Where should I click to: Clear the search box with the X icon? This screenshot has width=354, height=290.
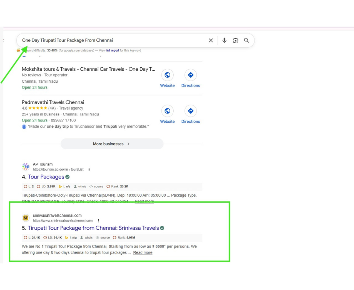coord(211,40)
